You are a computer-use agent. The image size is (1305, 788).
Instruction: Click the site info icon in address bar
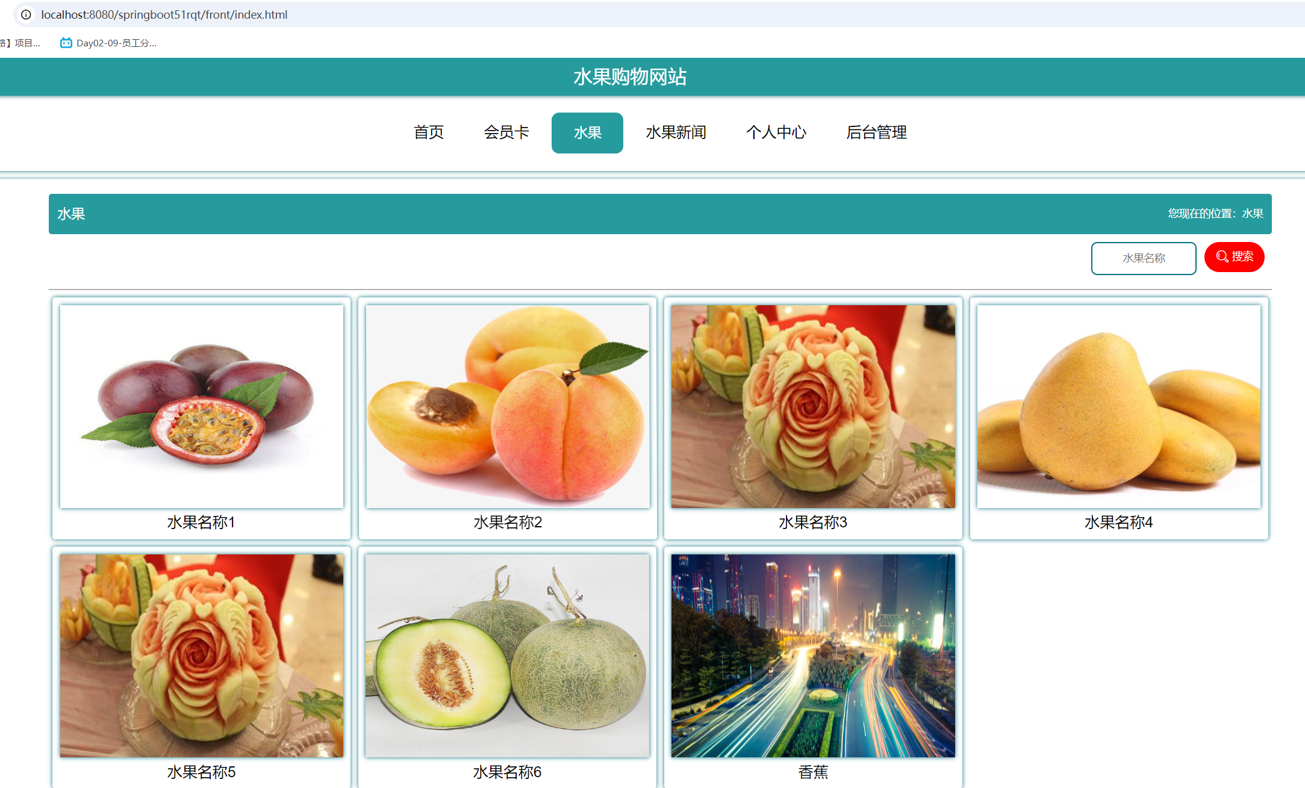(26, 14)
